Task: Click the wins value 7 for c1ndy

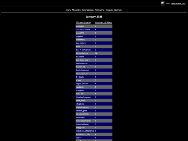Action: (x=95, y=80)
